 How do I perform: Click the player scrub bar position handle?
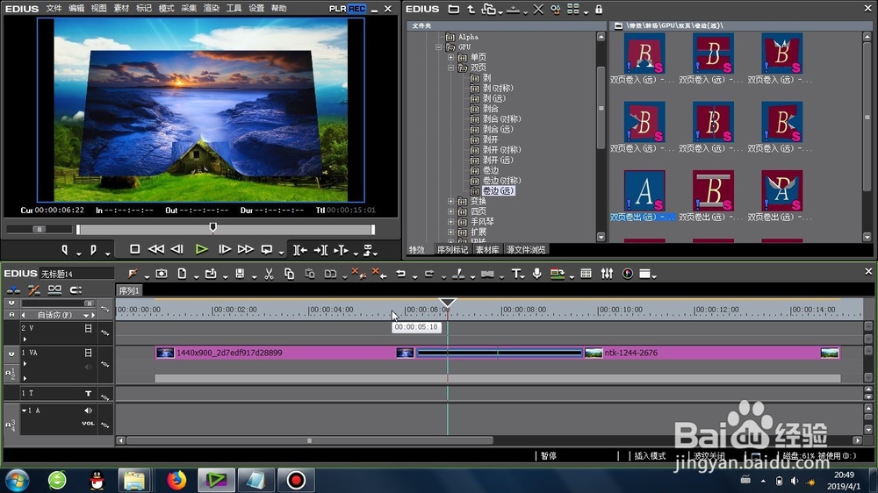(212, 226)
